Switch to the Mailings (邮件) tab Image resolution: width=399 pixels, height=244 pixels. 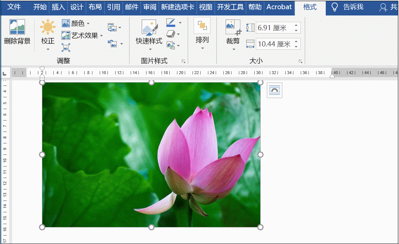click(132, 7)
